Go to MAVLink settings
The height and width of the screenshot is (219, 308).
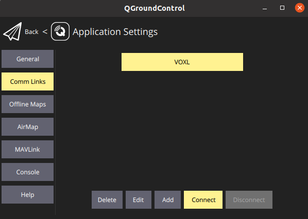coord(27,150)
